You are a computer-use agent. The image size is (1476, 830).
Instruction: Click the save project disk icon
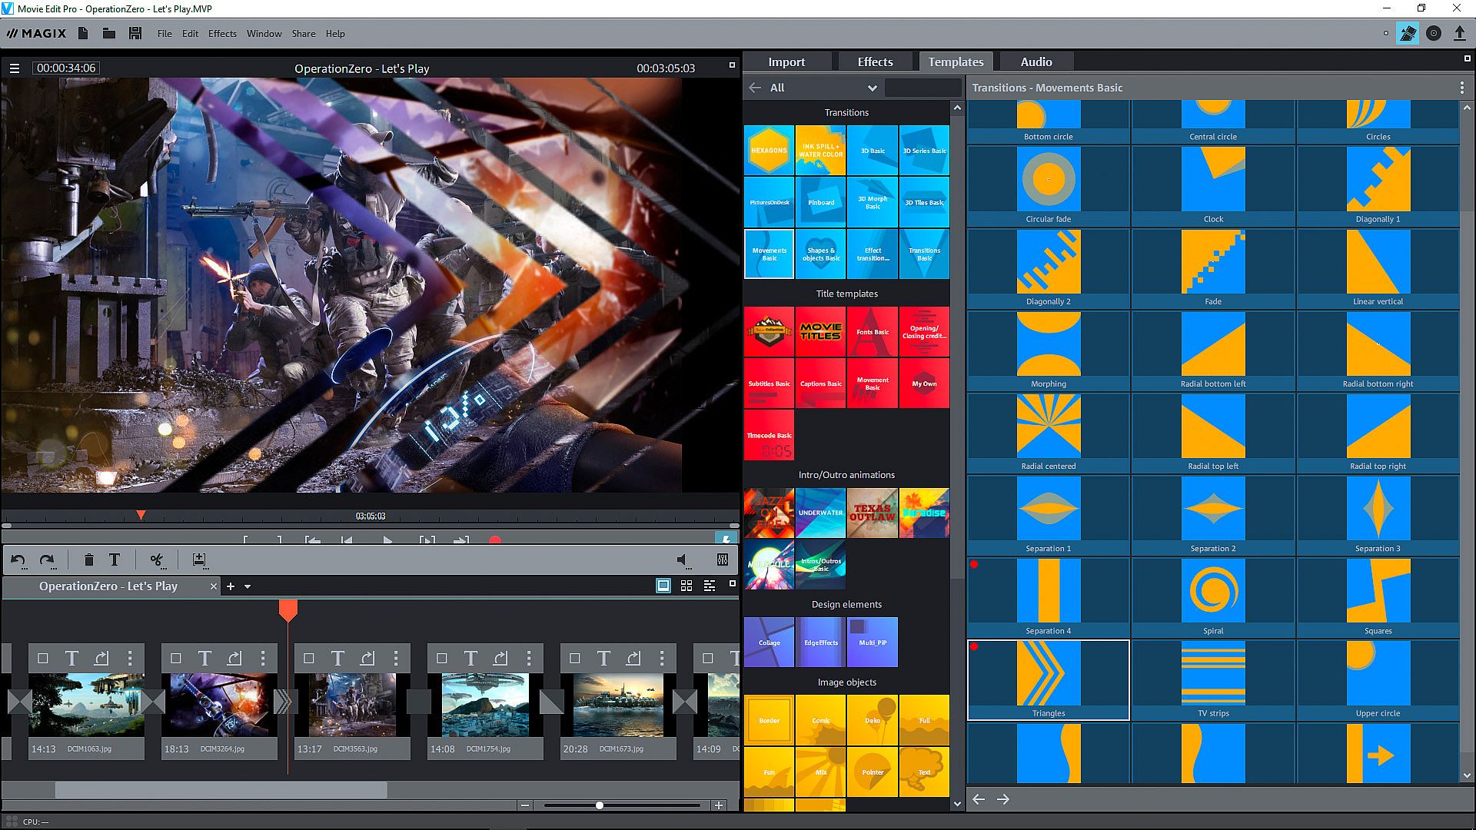coord(135,33)
